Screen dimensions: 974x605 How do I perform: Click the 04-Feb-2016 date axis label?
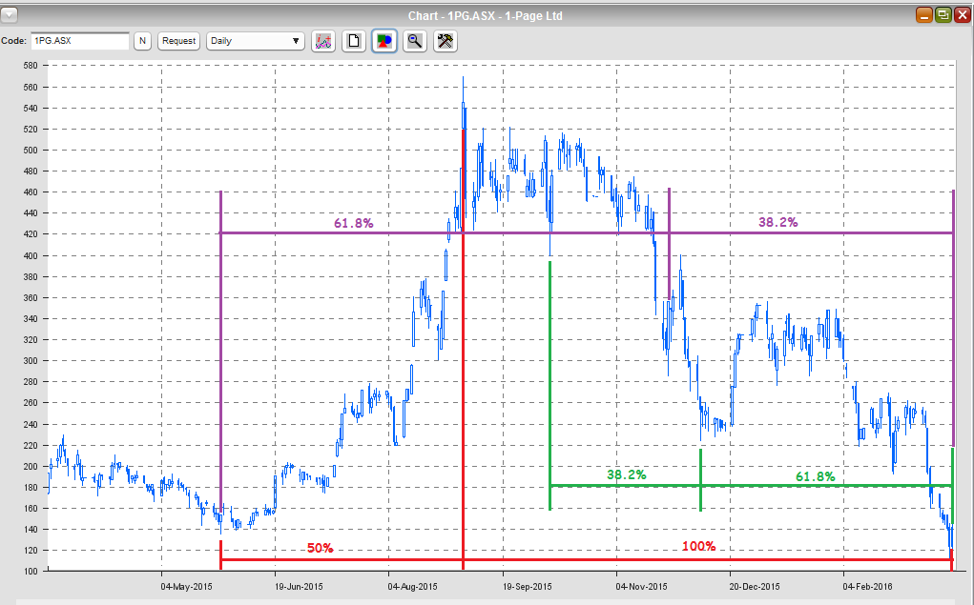pyautogui.click(x=868, y=586)
